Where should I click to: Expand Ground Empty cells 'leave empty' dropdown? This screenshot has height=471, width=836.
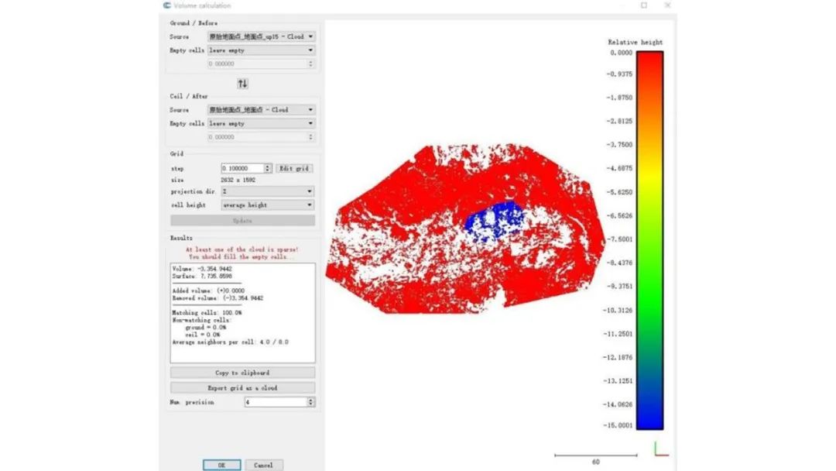click(x=261, y=50)
